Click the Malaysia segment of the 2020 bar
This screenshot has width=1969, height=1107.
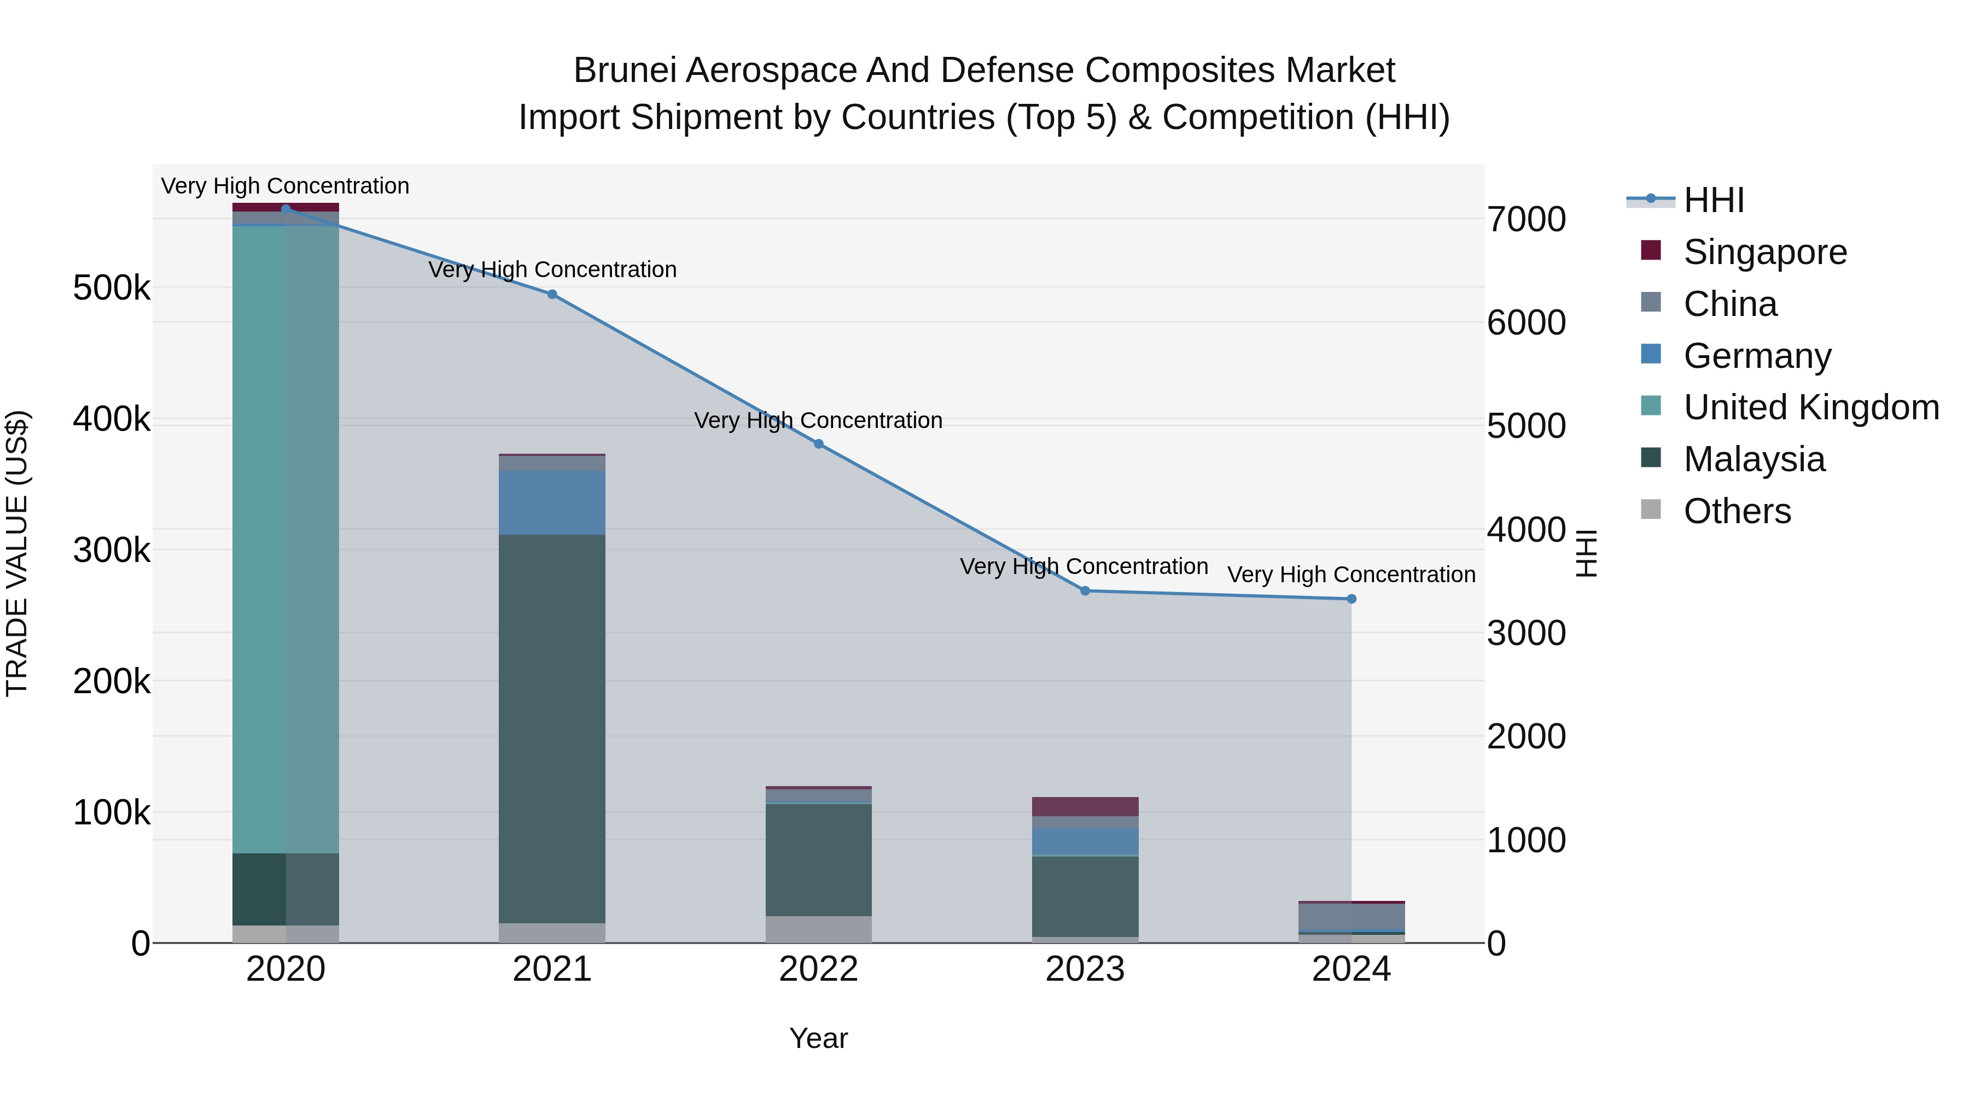286,889
